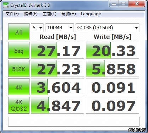Open the 主題(T) menu
148x133 pixels.
coord(49,14)
